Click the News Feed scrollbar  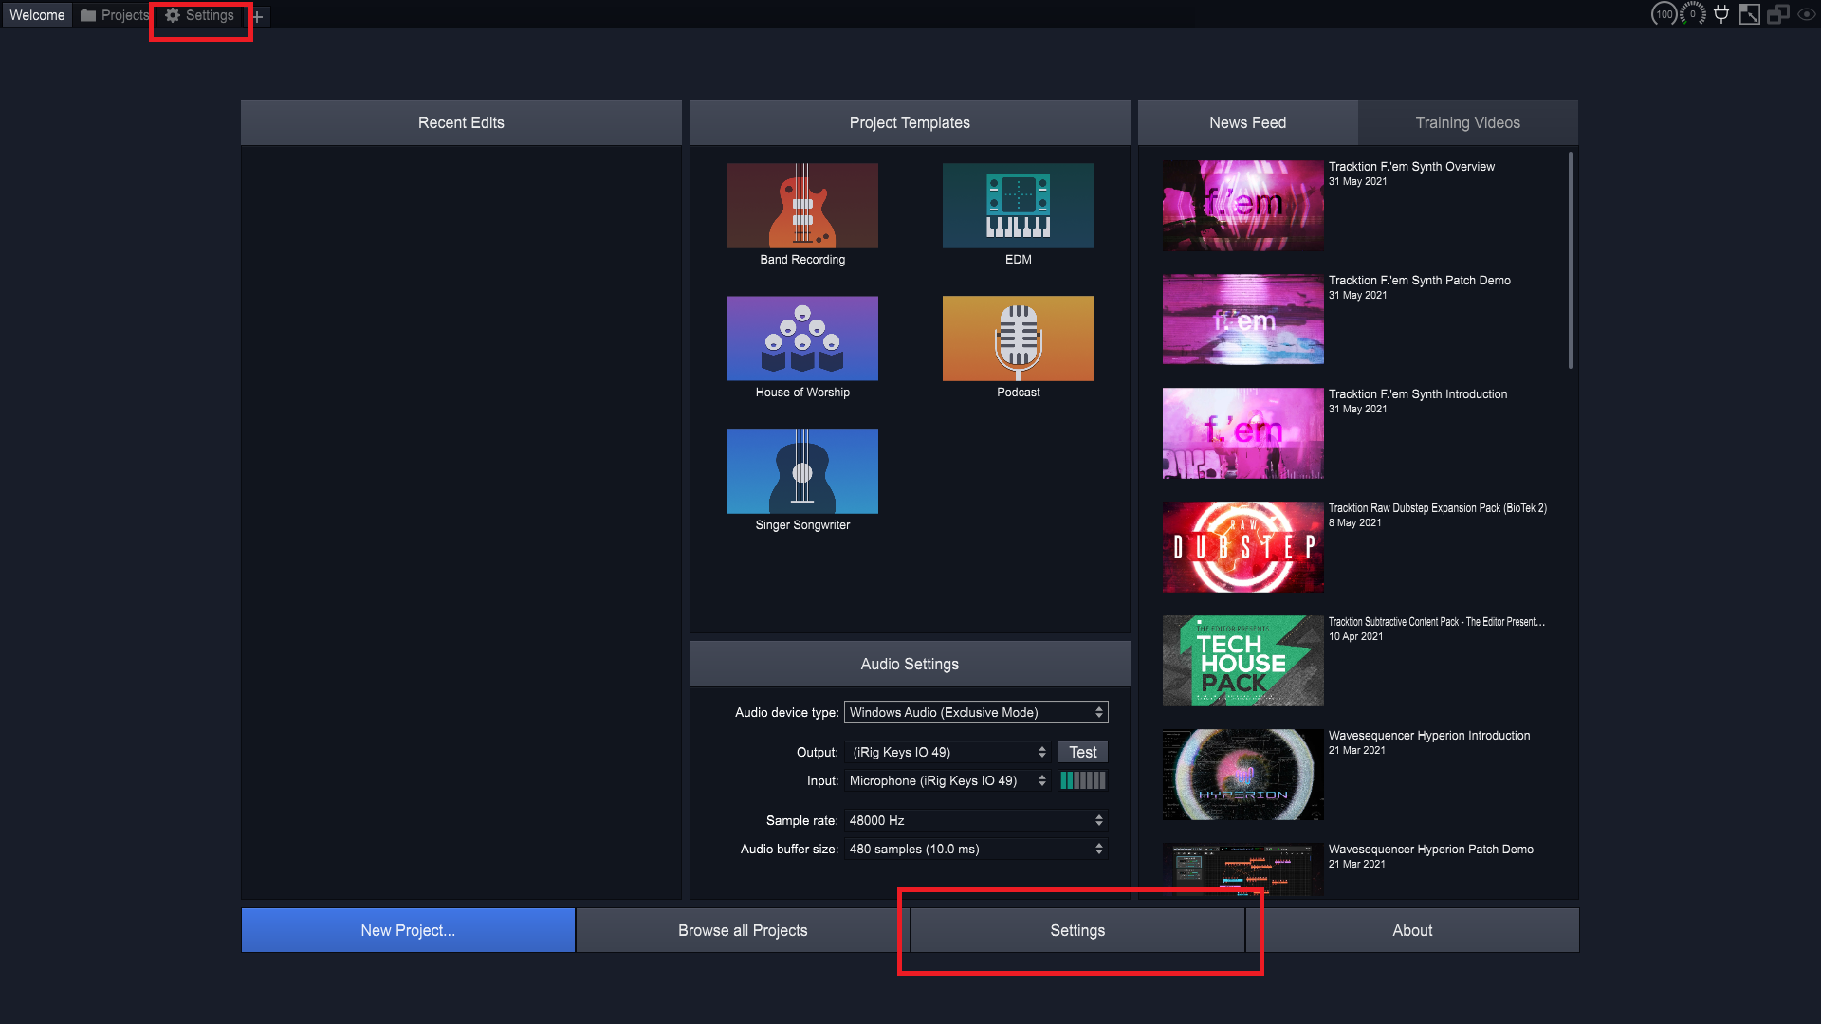[x=1570, y=261]
